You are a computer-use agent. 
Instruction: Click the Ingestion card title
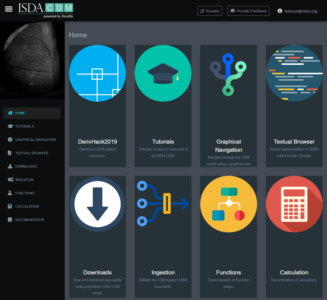[163, 272]
